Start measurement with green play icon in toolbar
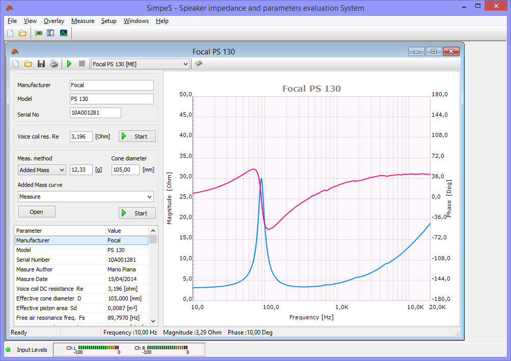Viewport: 511px width, 361px height. [69, 64]
